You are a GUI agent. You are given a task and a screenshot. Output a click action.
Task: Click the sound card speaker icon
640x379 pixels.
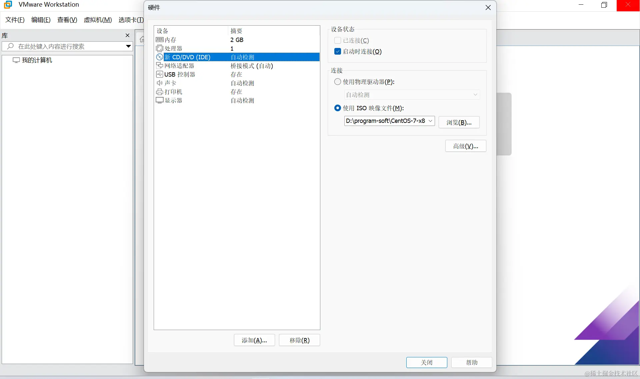[x=159, y=83]
